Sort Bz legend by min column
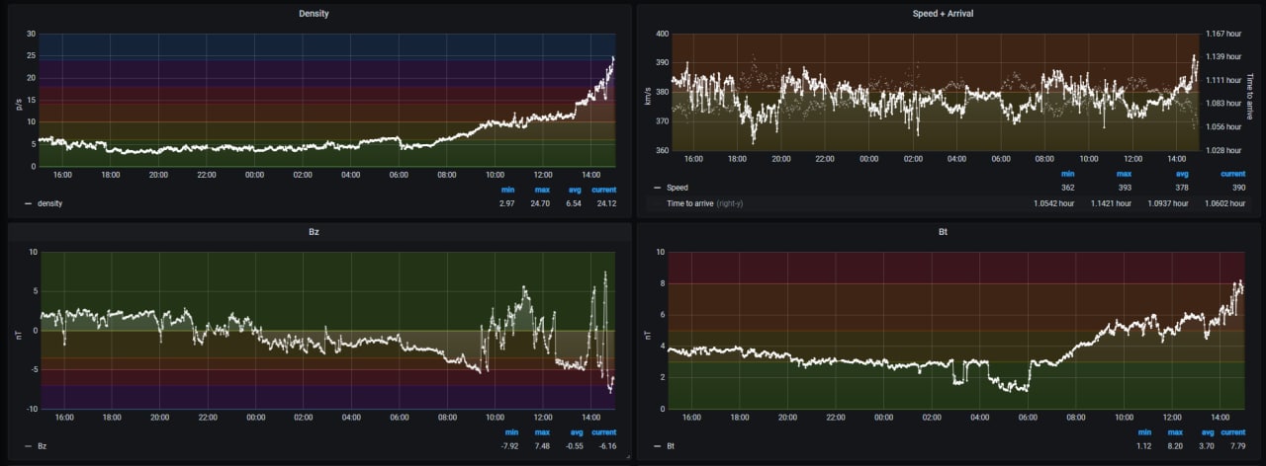This screenshot has width=1266, height=466. pos(511,432)
